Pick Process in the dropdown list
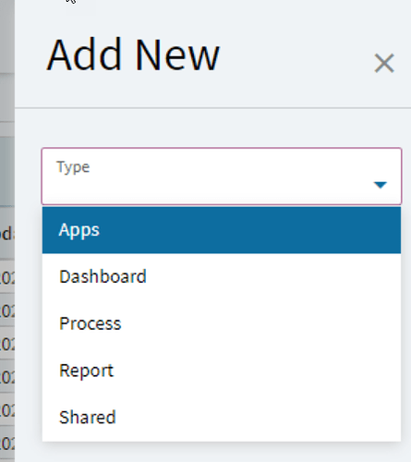Image resolution: width=411 pixels, height=462 pixels. tap(91, 323)
